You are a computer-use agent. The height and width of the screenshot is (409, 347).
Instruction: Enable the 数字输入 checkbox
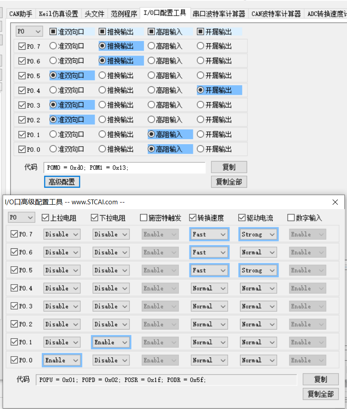point(291,217)
